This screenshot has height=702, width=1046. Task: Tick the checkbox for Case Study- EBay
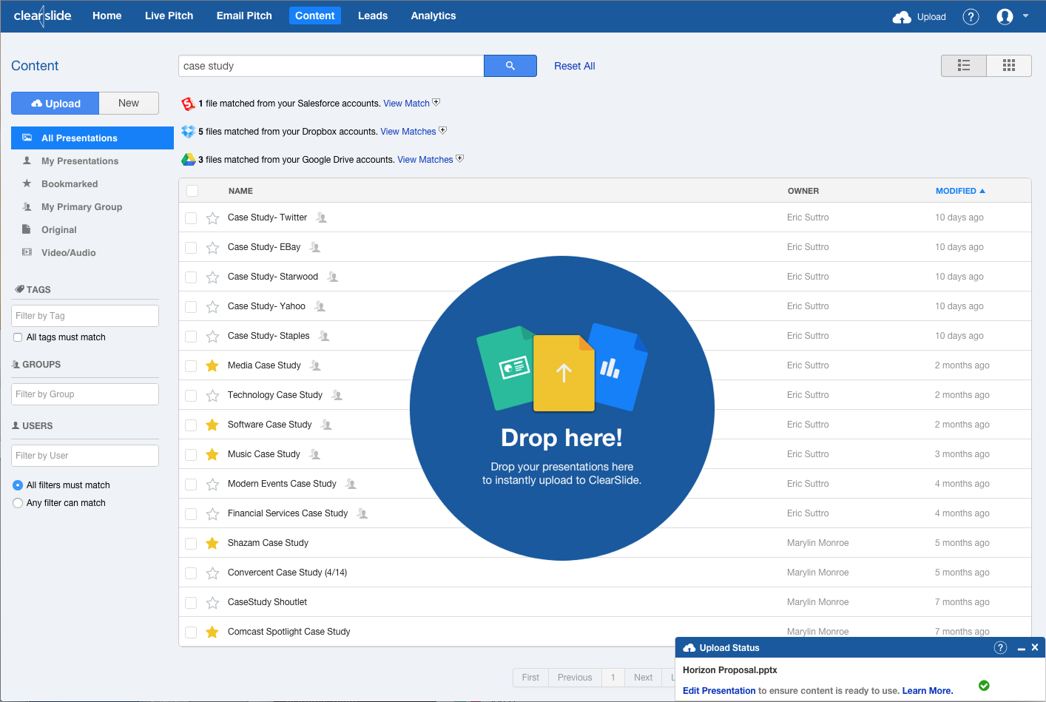tap(191, 247)
